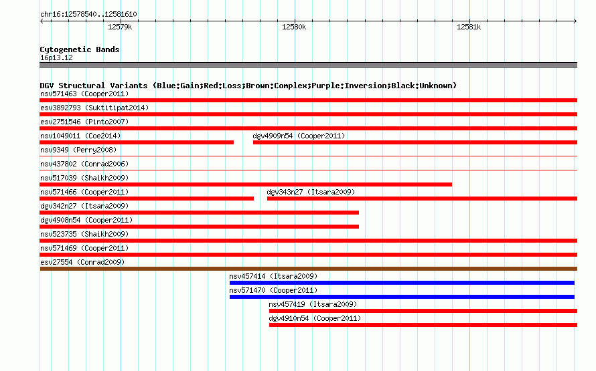Click nsv457414 (Itsara2009) gain label
The width and height of the screenshot is (596, 371).
click(x=273, y=276)
